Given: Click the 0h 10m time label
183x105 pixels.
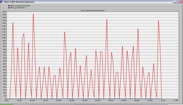Looking at the screenshot, I should [32, 100].
